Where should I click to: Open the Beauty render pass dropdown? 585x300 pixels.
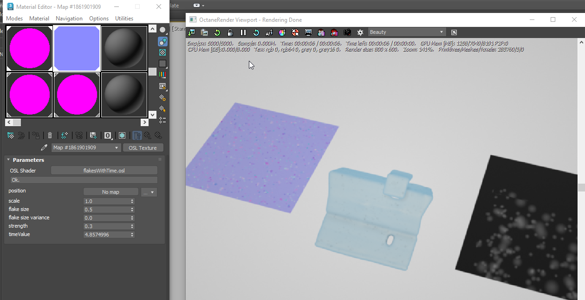[407, 32]
